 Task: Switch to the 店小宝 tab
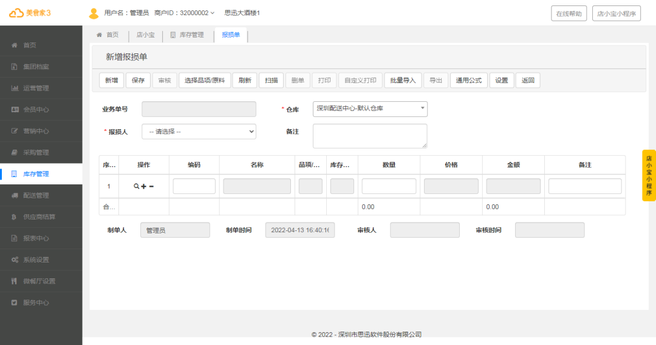pyautogui.click(x=145, y=35)
